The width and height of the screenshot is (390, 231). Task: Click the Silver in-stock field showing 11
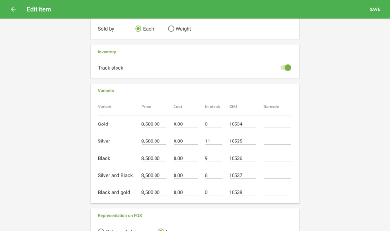pyautogui.click(x=213, y=141)
